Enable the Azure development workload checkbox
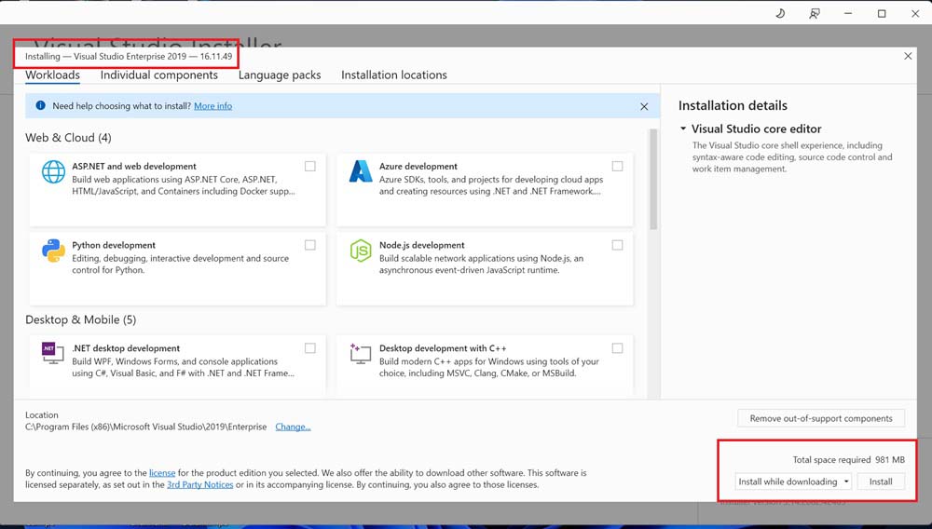 [617, 167]
